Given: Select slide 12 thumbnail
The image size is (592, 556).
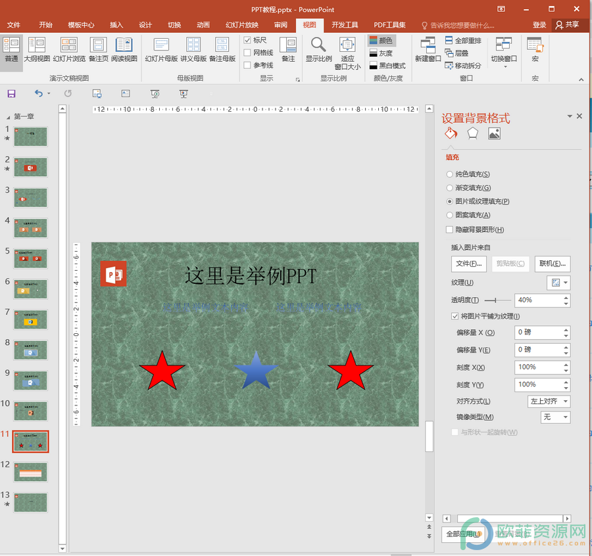Looking at the screenshot, I should (x=30, y=473).
